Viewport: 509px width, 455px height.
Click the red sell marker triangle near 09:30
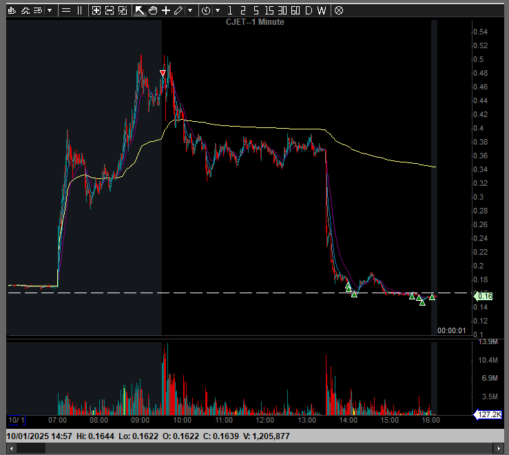163,73
